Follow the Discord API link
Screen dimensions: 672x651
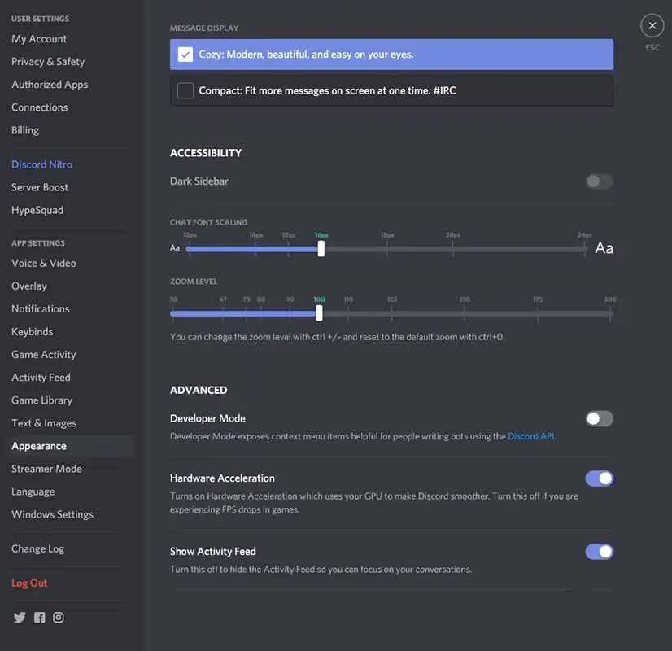(531, 436)
